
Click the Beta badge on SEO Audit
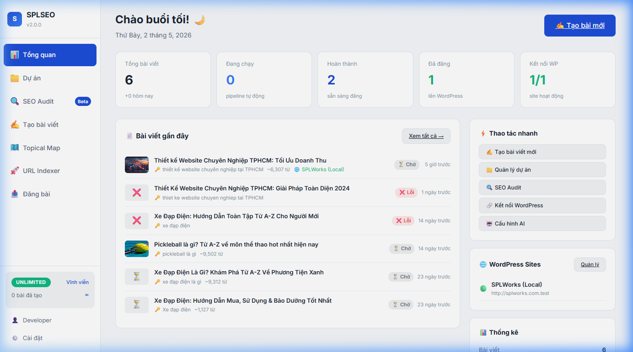[x=83, y=101]
